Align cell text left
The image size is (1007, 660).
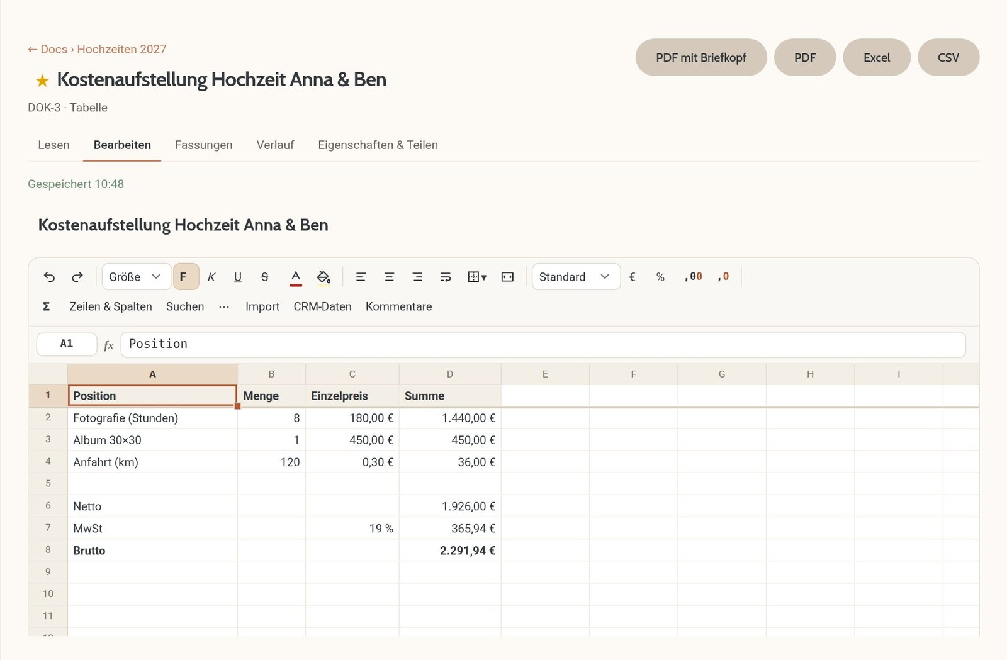click(x=361, y=277)
